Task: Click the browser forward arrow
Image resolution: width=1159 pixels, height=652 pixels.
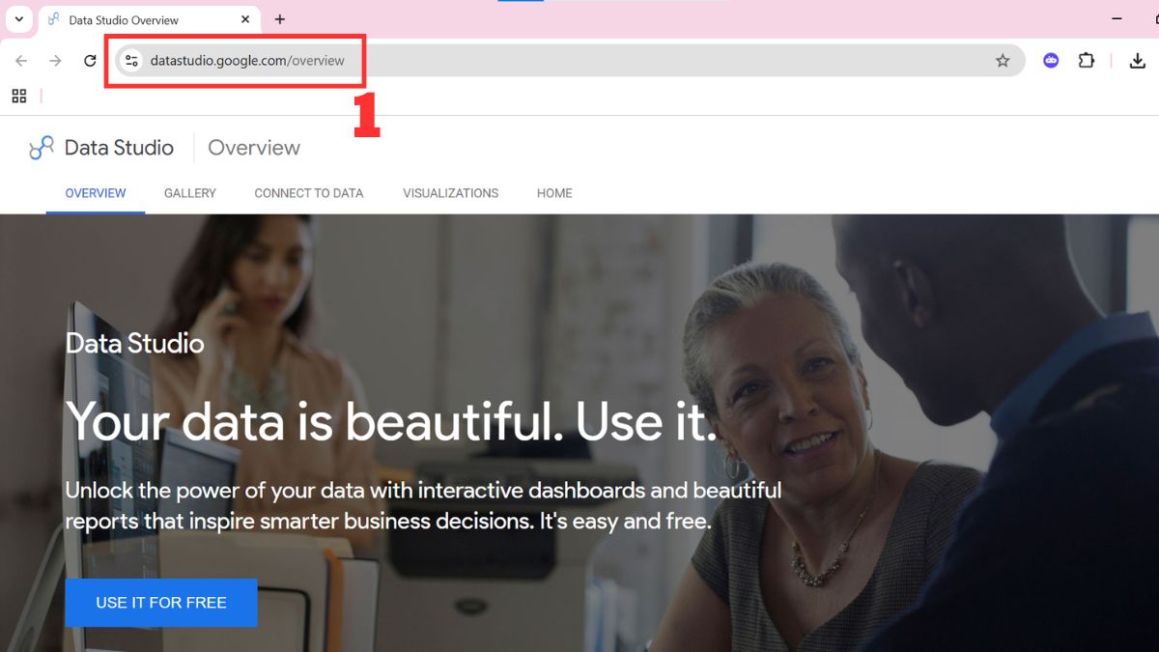Action: 55,61
